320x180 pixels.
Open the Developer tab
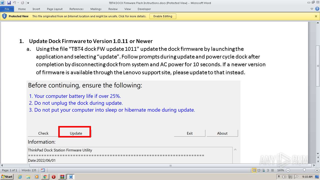pos(144,9)
